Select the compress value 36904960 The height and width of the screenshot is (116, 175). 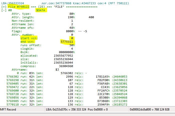click(66, 66)
